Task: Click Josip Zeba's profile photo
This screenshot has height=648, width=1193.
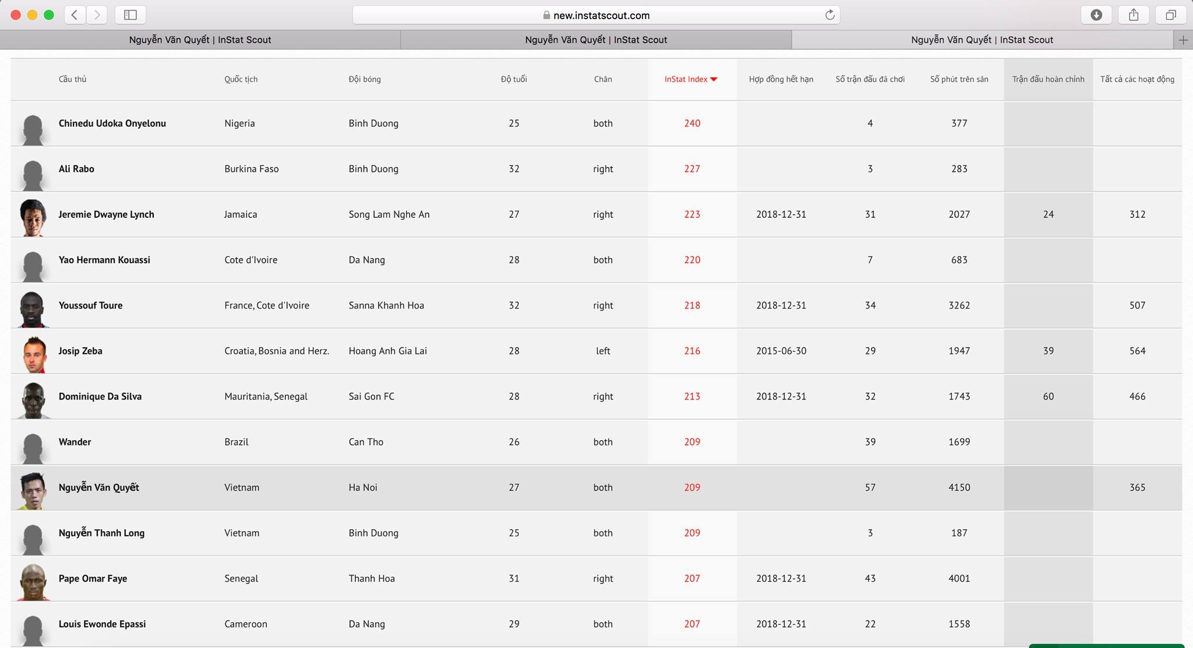Action: (33, 352)
